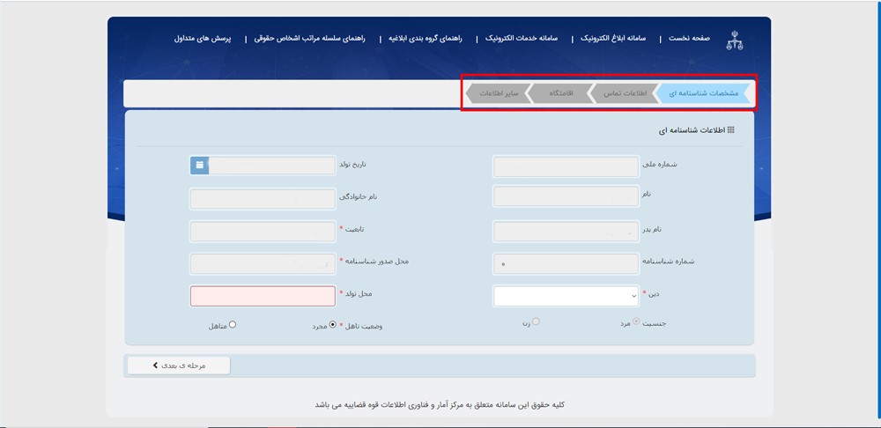Click the محل تولد input field

tap(263, 296)
